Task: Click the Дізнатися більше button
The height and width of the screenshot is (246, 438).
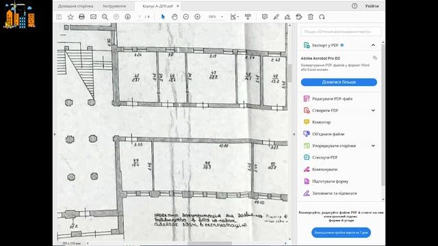Action: pyautogui.click(x=339, y=82)
